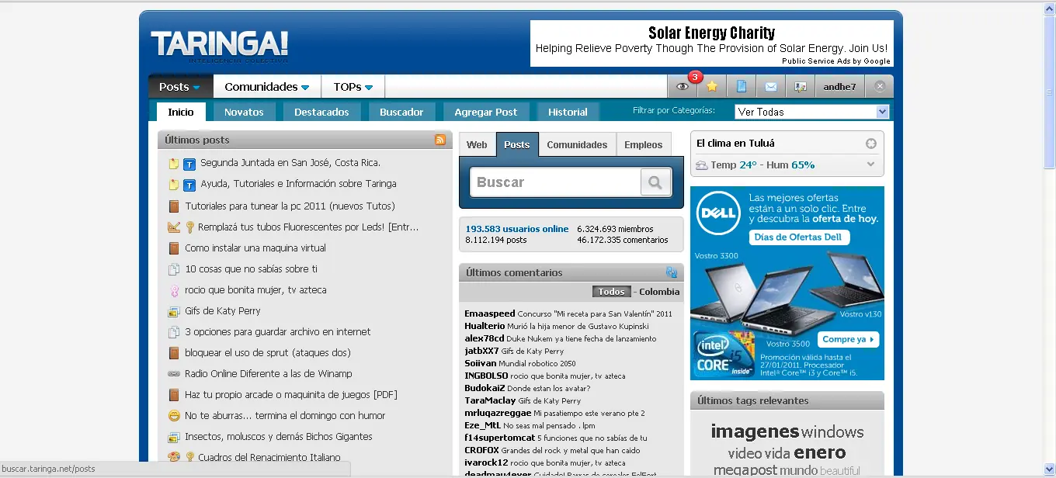Open post Haz tu propio arcade
Viewport: 1056px width, 478px height.
pyautogui.click(x=291, y=395)
